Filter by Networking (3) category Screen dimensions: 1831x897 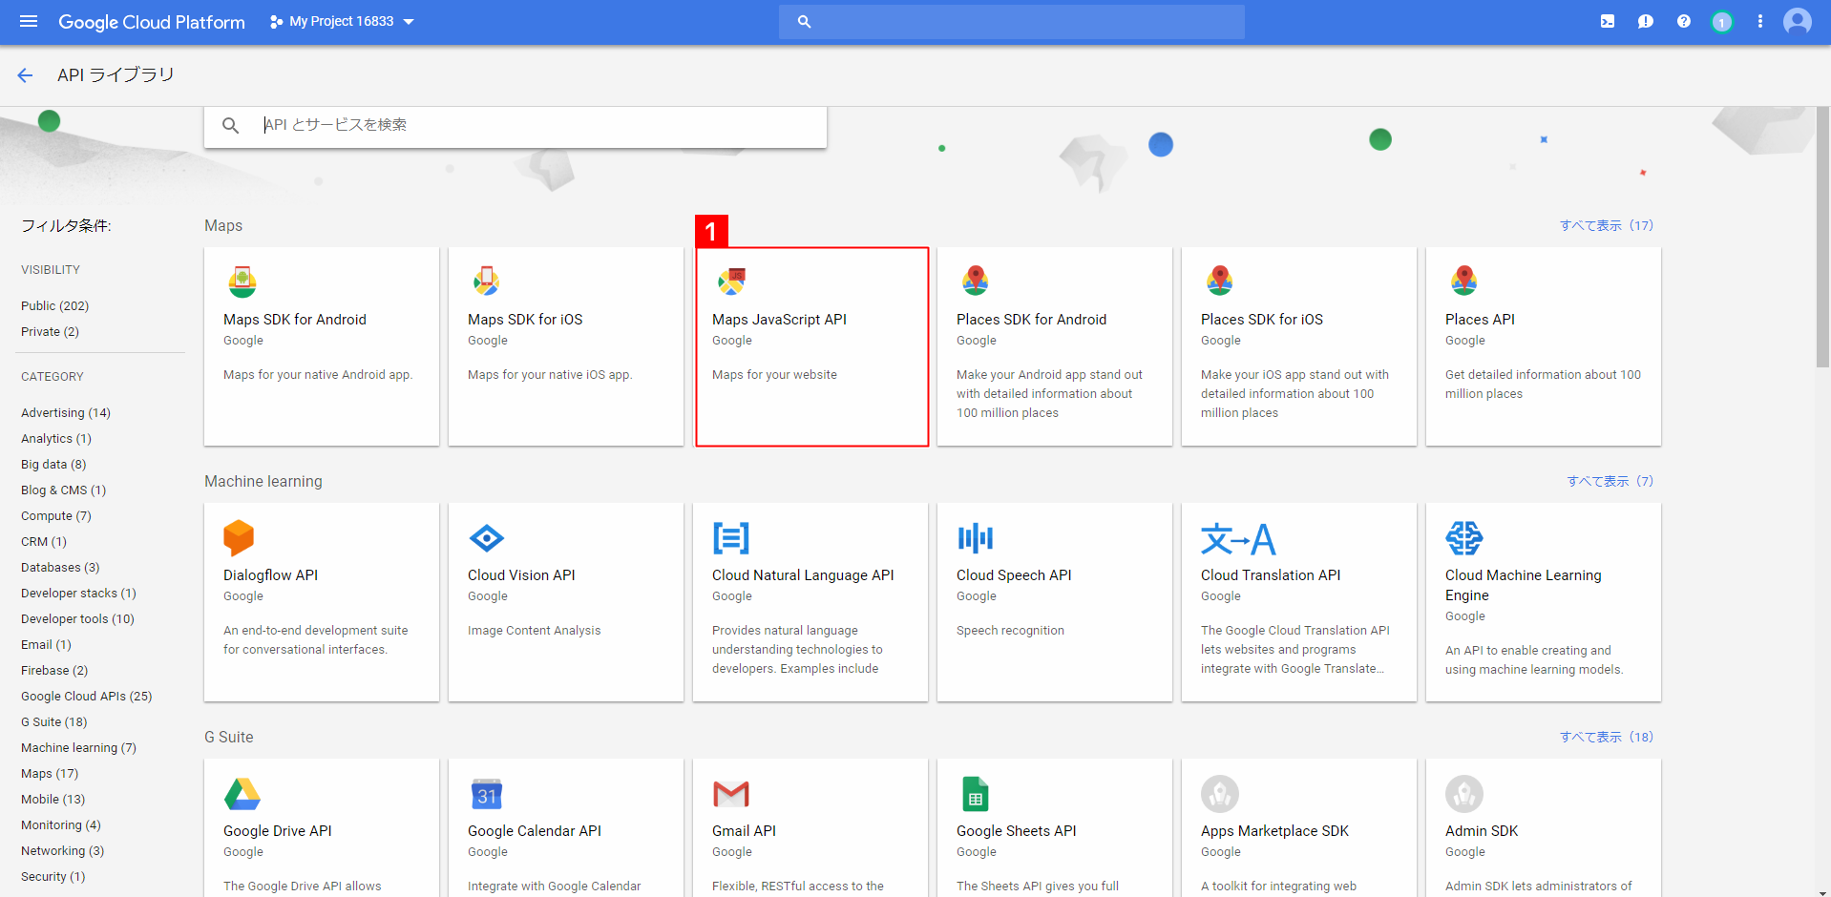(63, 851)
